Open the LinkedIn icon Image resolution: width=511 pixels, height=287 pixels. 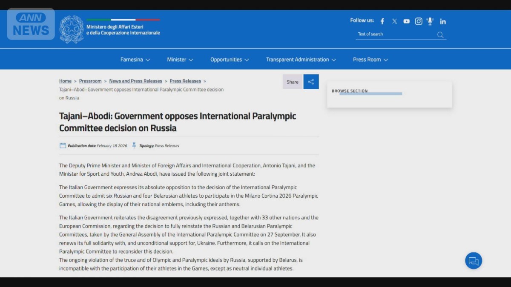(443, 21)
